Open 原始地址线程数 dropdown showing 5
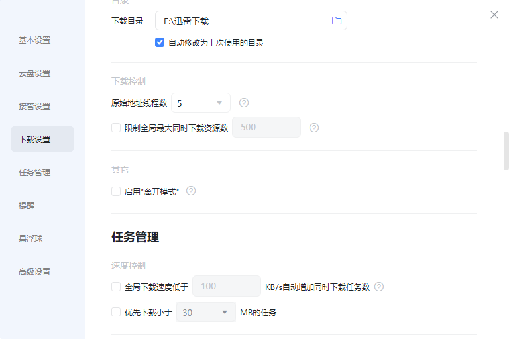The image size is (509, 339). point(201,103)
